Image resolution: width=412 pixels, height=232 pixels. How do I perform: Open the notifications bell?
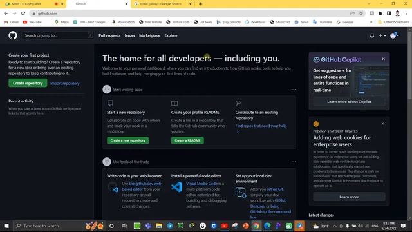click(x=372, y=35)
